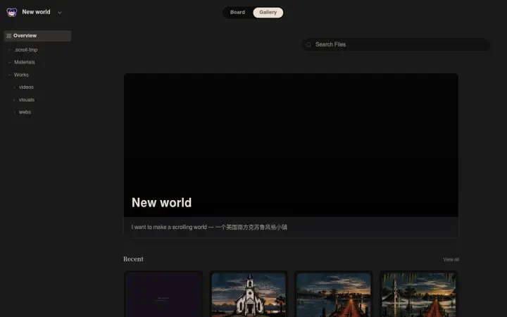507x317 pixels.
Task: Click the New world workspace name
Action: pos(36,12)
